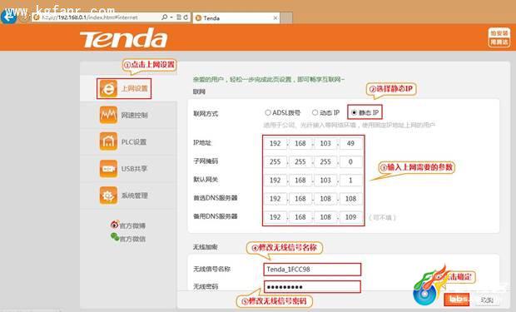Viewport: 516px width, 312px height.
Task: Visit the 官方微博 Weibo icon link
Action: 114,225
